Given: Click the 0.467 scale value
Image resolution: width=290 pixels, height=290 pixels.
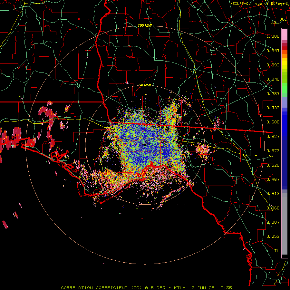Looking at the screenshot, I should coord(273,179).
